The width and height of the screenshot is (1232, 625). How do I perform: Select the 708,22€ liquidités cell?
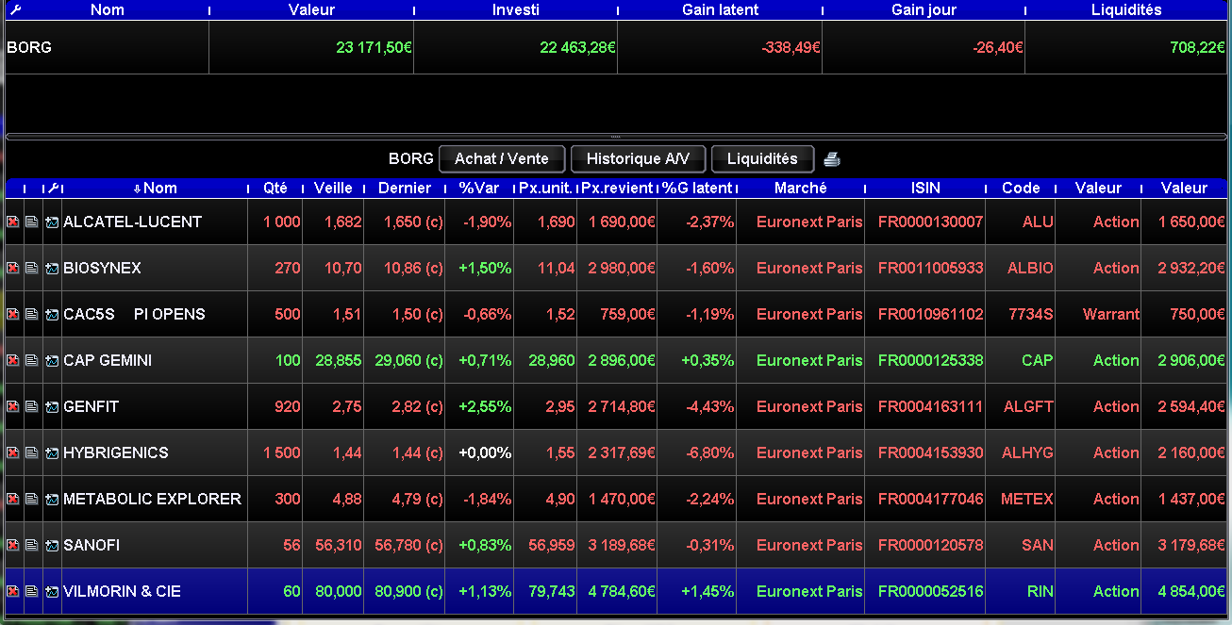tap(1126, 47)
